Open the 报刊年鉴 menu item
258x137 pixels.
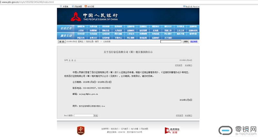pos(193,34)
